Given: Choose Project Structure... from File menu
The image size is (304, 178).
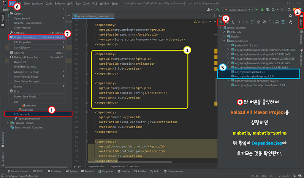Looking at the screenshot, I should click(37, 37).
